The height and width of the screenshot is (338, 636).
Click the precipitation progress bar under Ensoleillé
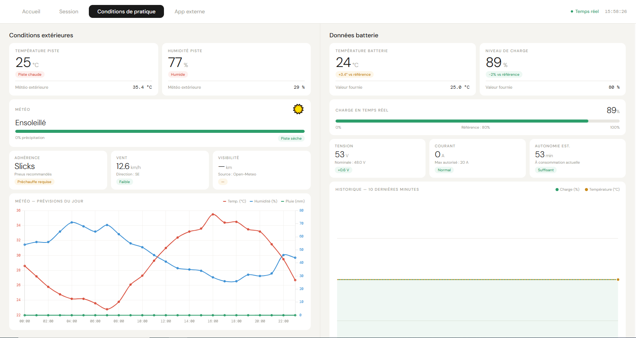[x=160, y=131]
